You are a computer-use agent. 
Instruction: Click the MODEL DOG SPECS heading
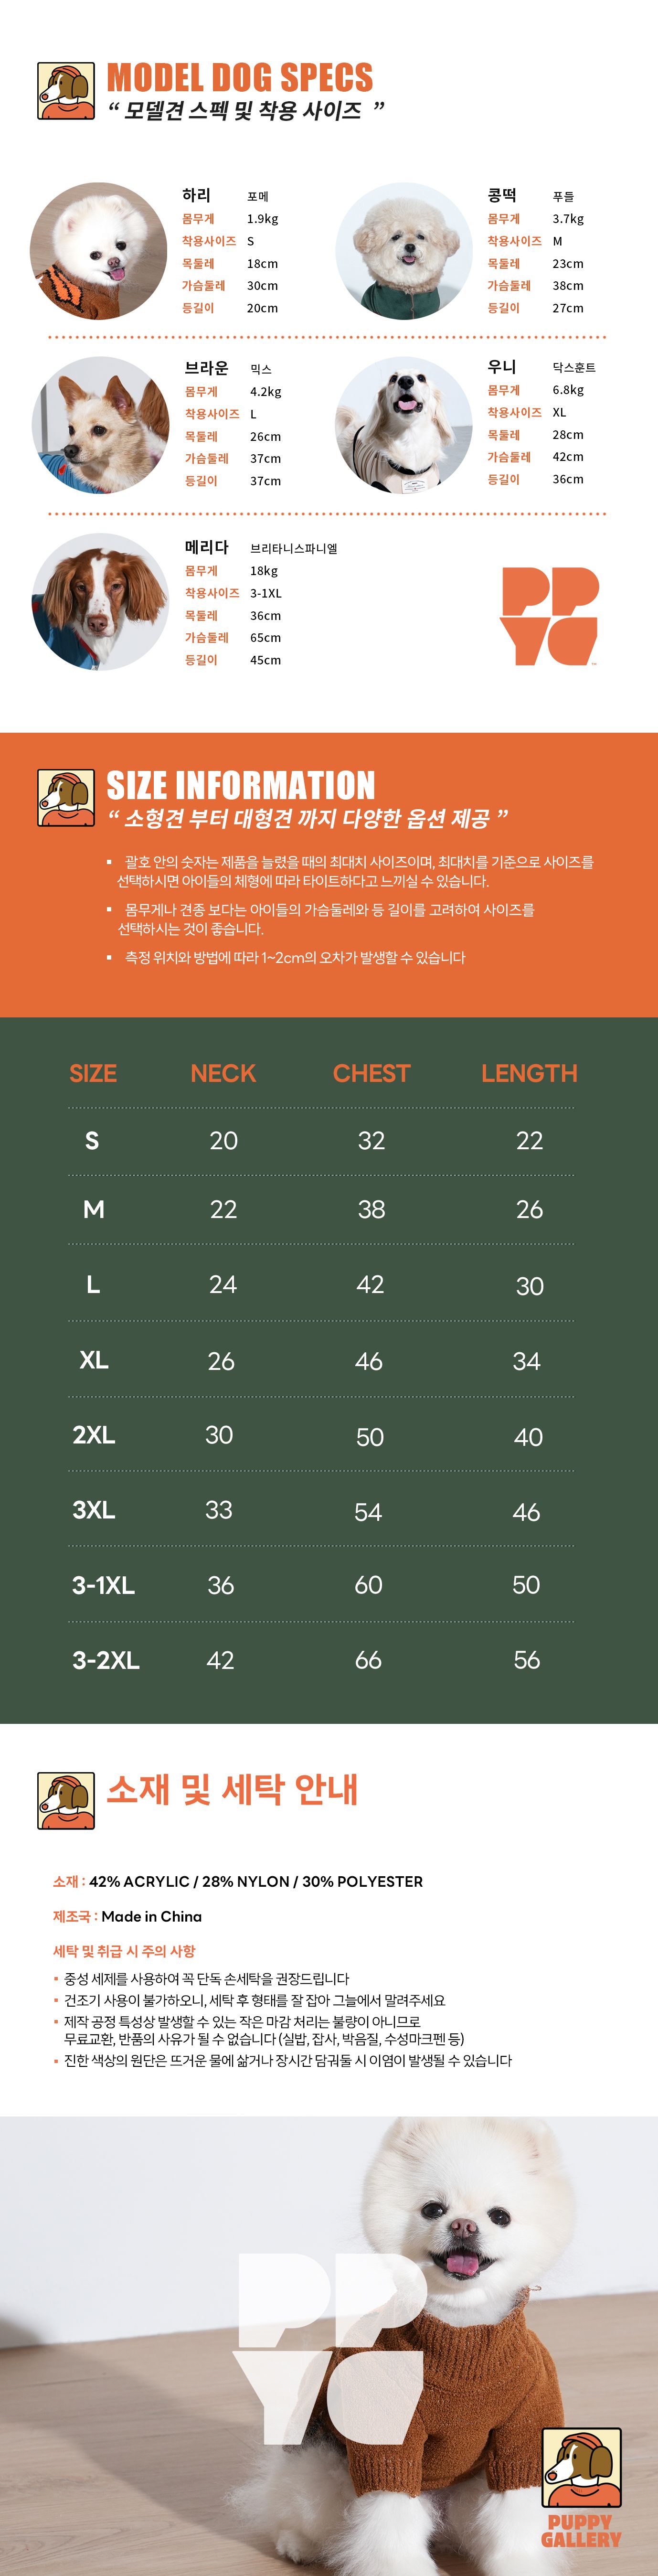(x=240, y=78)
